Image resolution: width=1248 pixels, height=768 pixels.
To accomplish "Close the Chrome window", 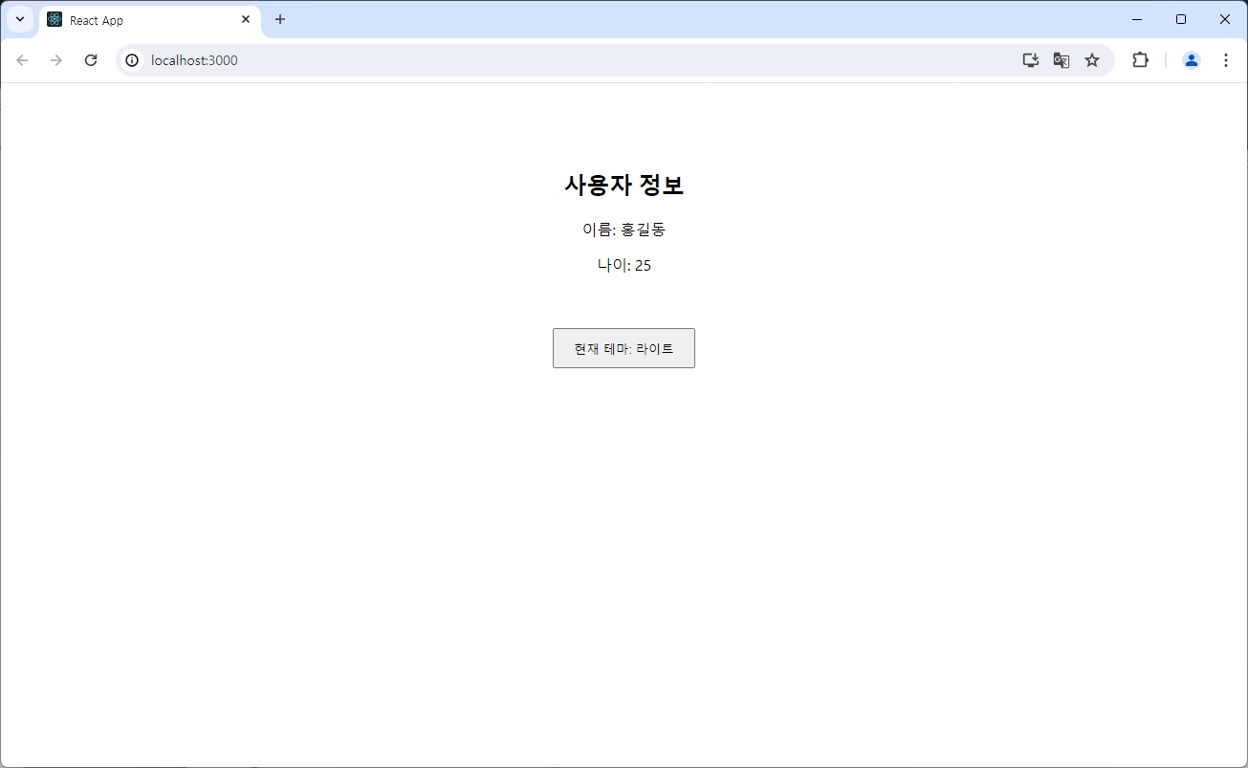I will (x=1225, y=19).
